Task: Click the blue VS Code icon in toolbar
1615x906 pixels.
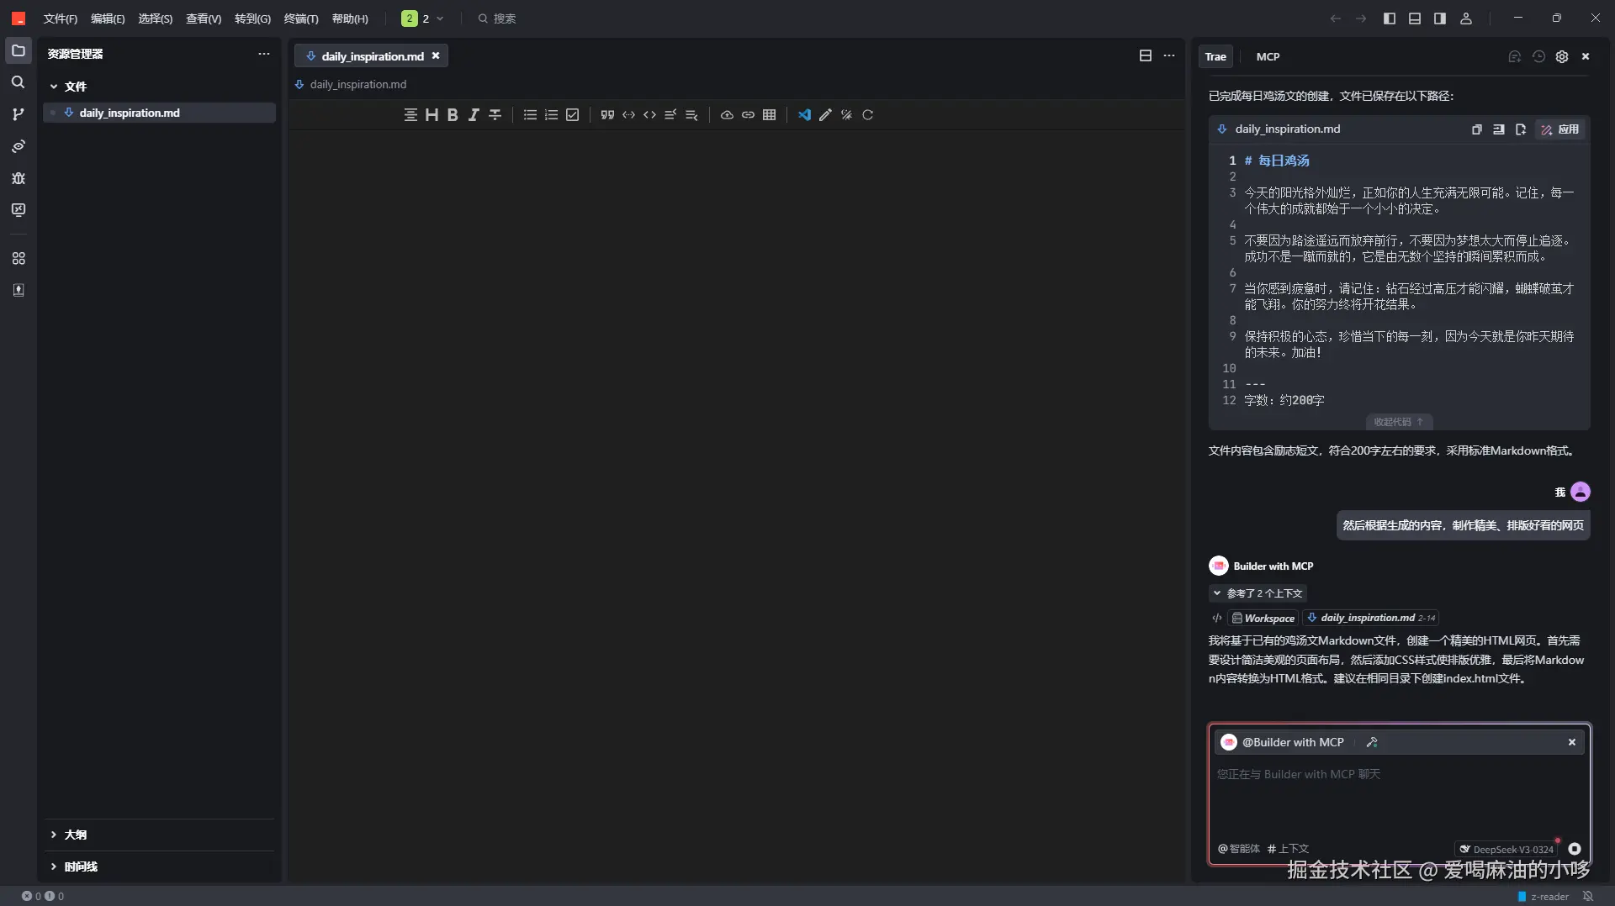Action: pyautogui.click(x=804, y=115)
